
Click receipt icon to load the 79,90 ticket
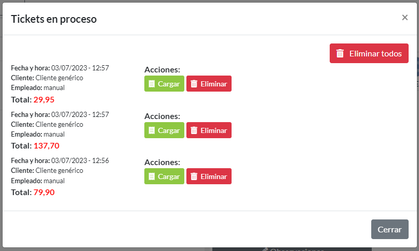tap(152, 176)
